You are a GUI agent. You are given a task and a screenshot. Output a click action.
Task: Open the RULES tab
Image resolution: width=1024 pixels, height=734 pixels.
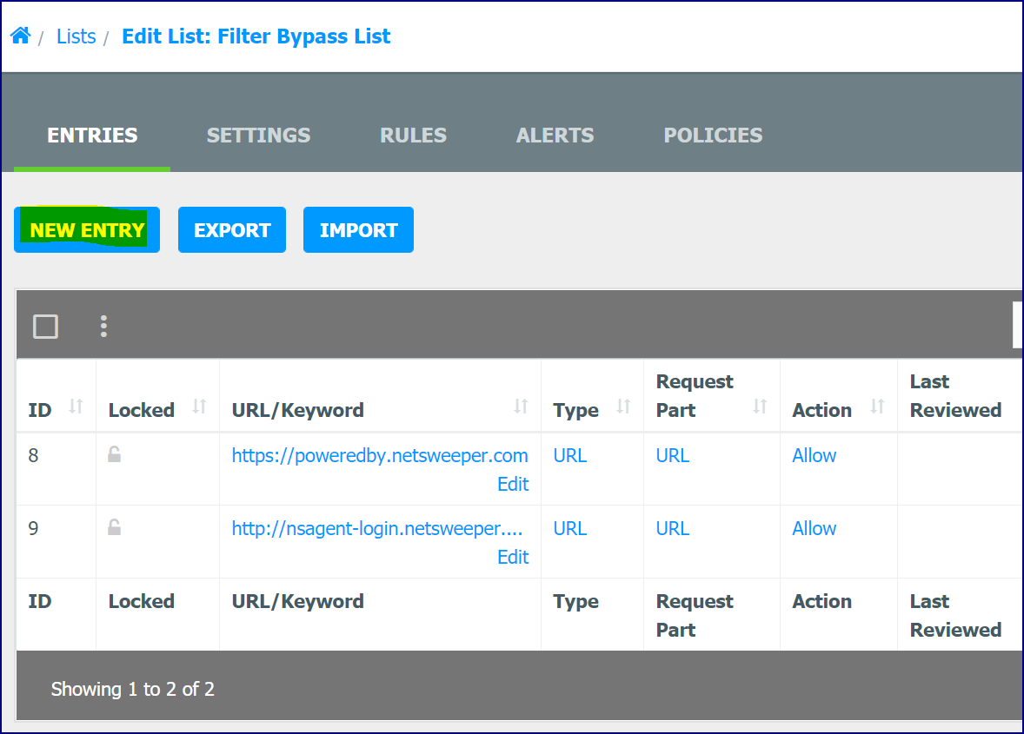pos(414,135)
